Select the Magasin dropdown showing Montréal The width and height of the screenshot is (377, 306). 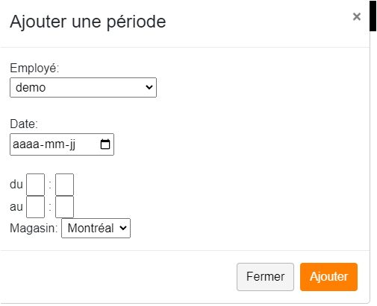tap(96, 228)
